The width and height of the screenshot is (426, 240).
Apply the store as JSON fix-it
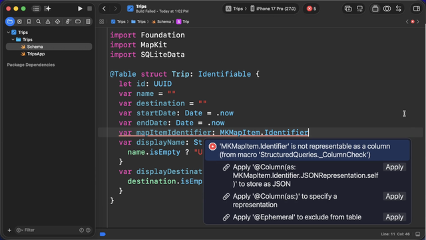coord(395,167)
